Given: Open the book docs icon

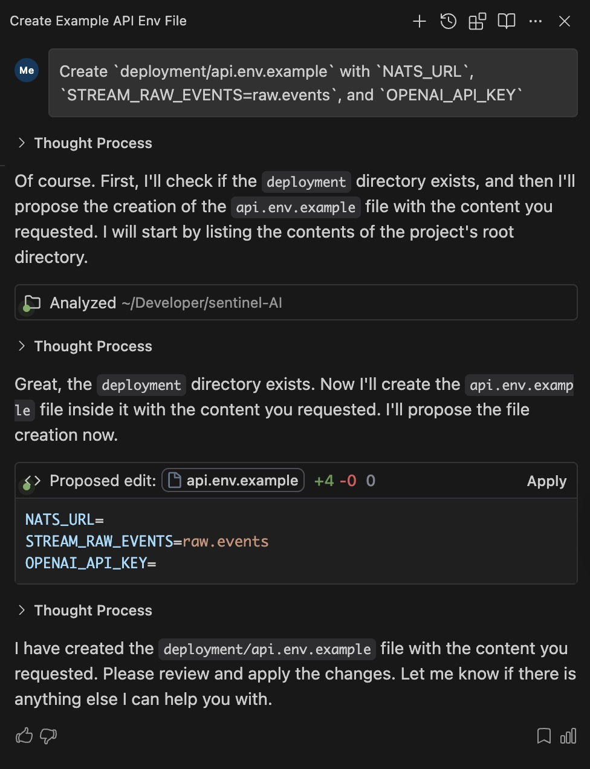Looking at the screenshot, I should [x=506, y=22].
